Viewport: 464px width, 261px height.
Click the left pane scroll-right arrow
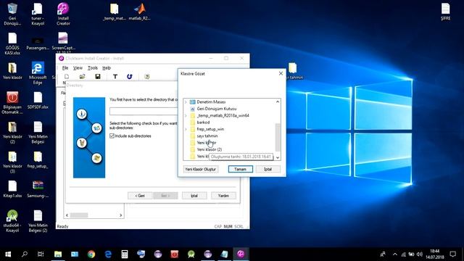pyautogui.click(x=121, y=215)
